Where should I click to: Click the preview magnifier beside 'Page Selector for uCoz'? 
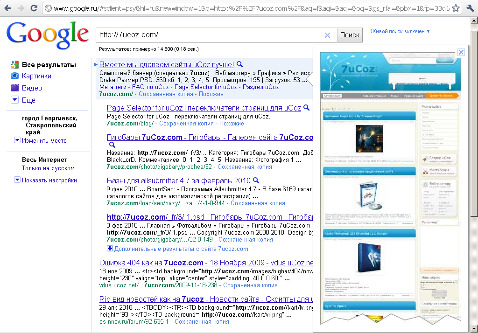point(306,108)
